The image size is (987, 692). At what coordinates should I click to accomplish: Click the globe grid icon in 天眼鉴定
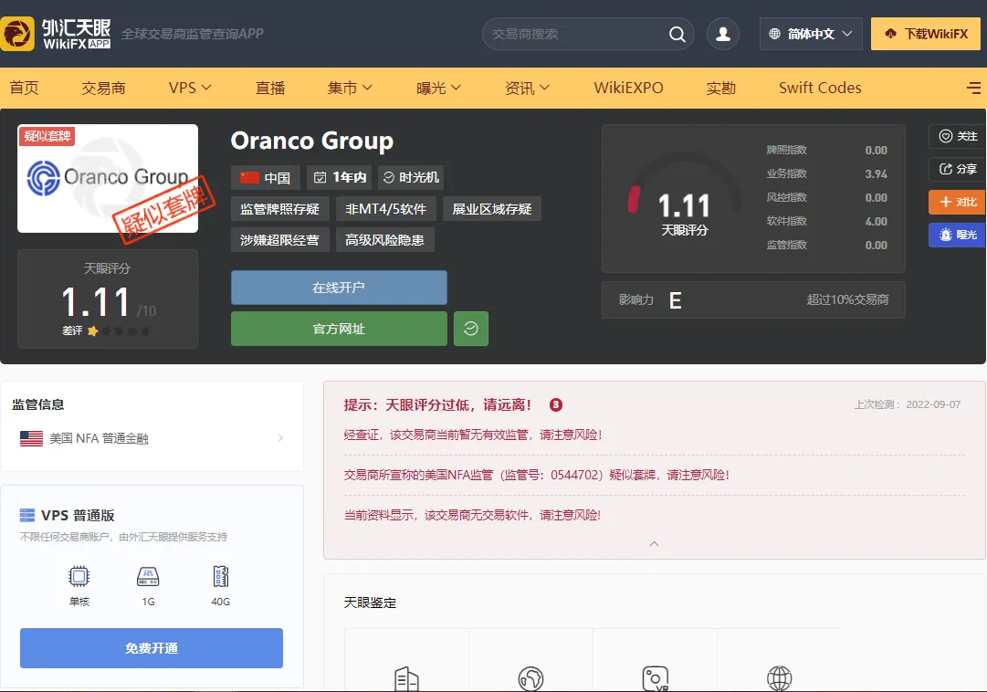click(779, 679)
